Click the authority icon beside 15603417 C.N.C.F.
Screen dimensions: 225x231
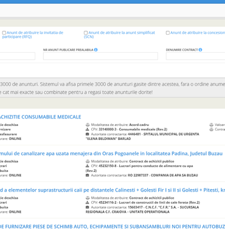(88, 207)
